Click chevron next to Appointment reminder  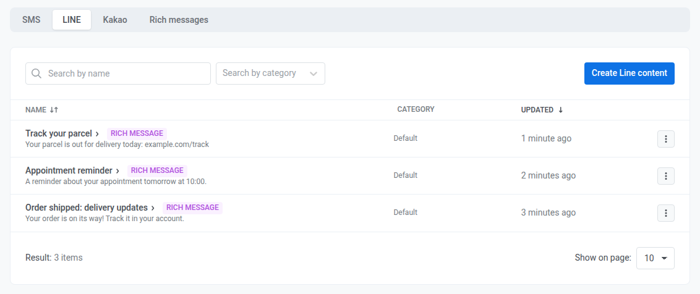(117, 170)
